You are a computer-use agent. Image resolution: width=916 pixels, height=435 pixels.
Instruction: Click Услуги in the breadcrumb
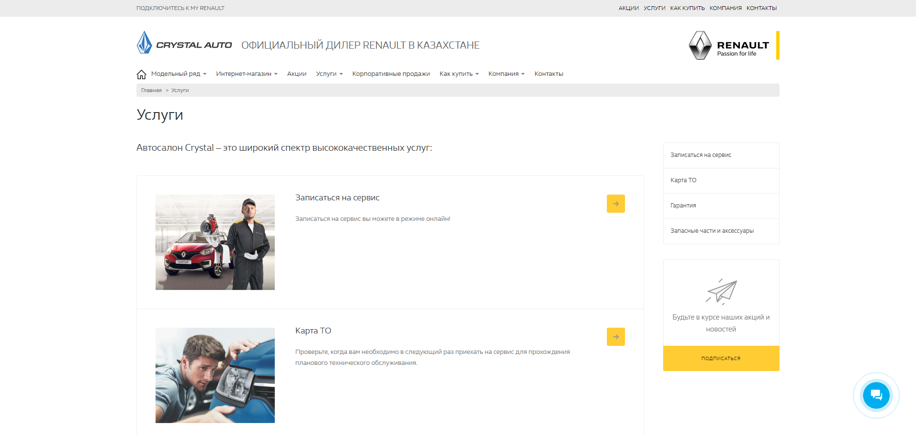[x=180, y=90]
